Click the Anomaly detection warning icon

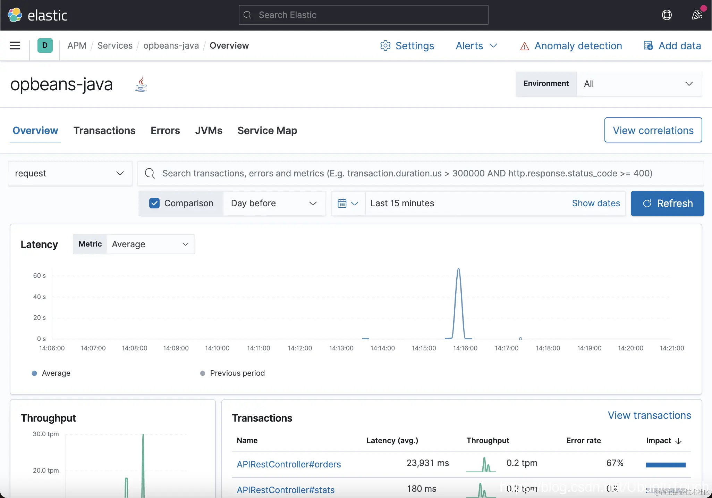pos(524,46)
